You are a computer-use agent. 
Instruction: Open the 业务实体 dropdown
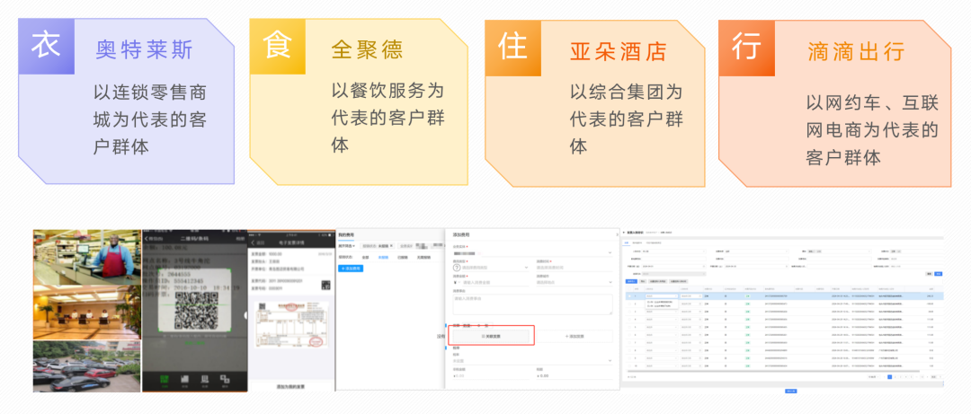point(532,253)
